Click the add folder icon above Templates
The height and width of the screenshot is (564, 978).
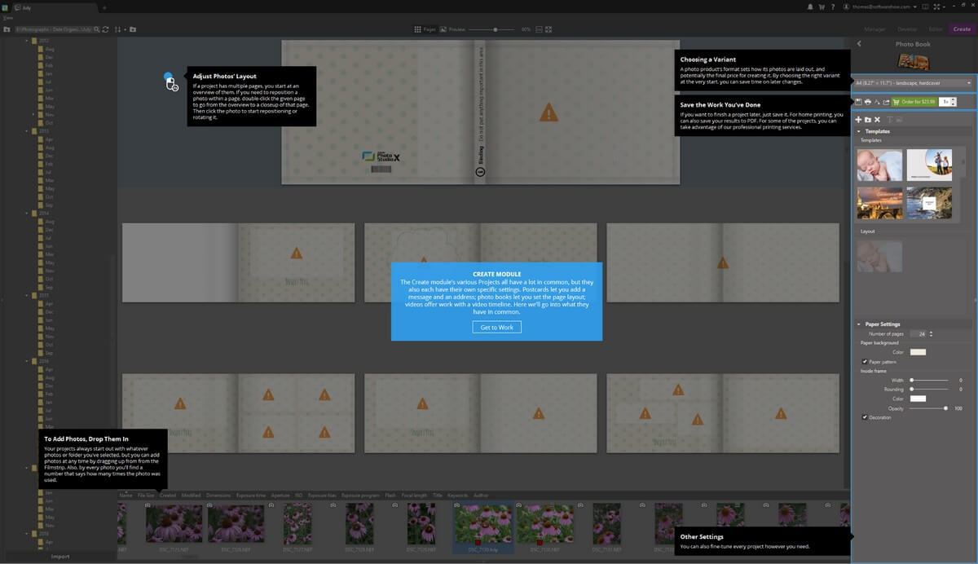point(868,120)
